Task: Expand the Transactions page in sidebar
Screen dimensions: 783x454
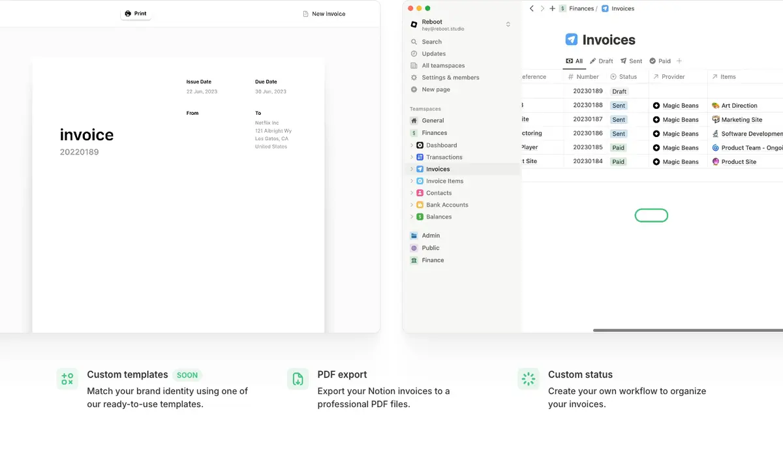Action: (x=412, y=157)
